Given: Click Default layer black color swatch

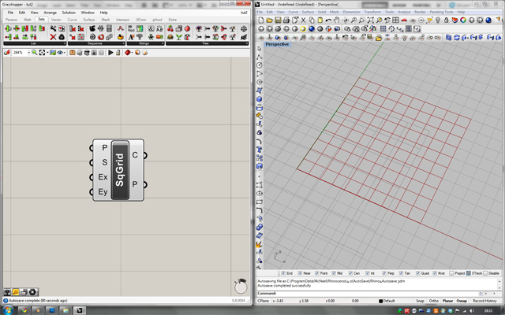Looking at the screenshot, I should pos(380,301).
